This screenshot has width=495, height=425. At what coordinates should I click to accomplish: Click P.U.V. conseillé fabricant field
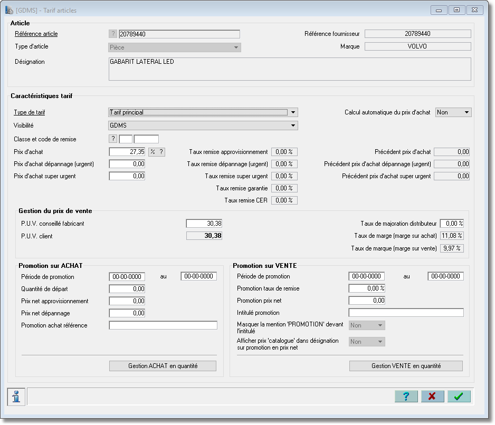coord(204,224)
